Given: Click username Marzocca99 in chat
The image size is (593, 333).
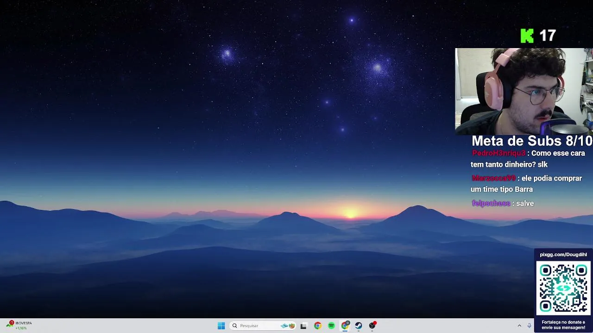Looking at the screenshot, I should pyautogui.click(x=493, y=178).
